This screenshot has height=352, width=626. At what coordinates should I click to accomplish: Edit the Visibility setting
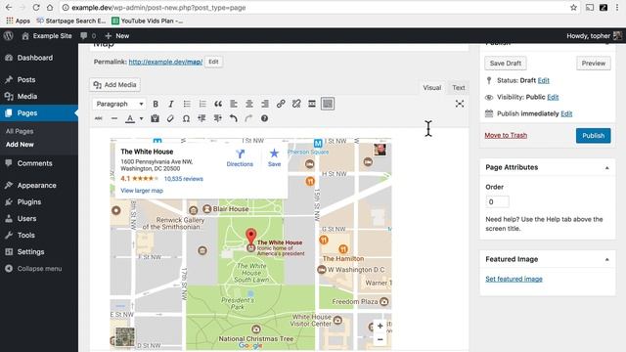553,97
